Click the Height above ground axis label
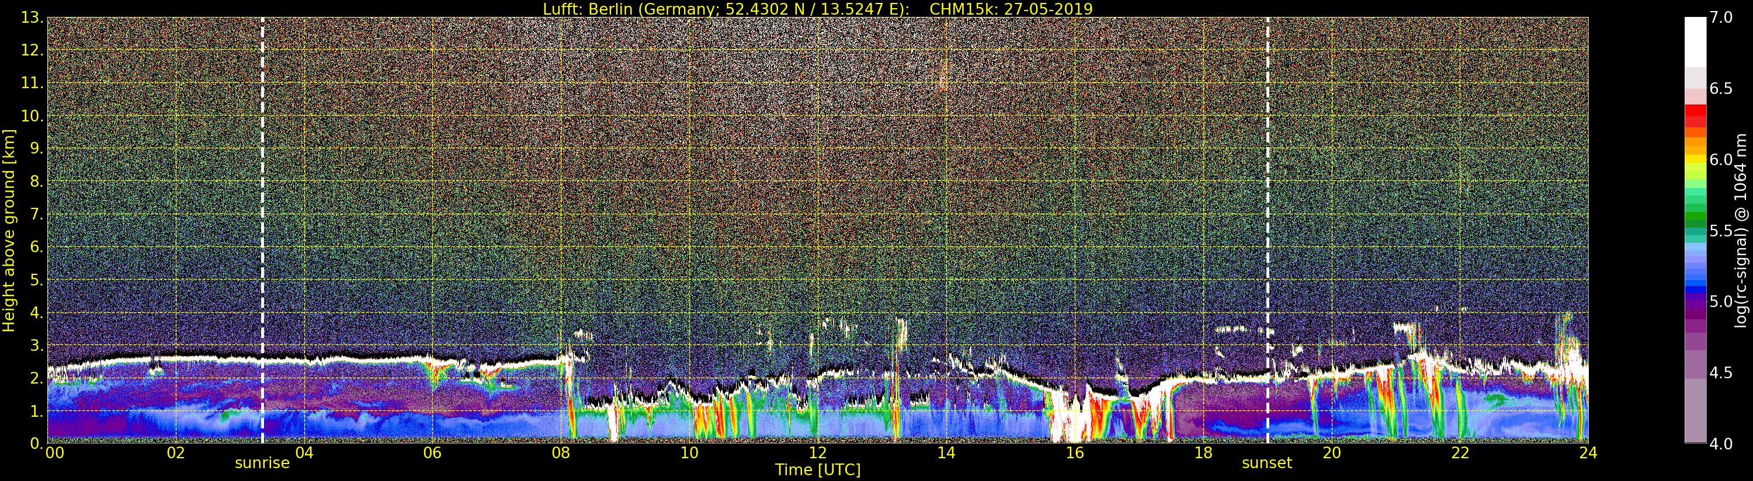The height and width of the screenshot is (481, 1753). click(9, 230)
